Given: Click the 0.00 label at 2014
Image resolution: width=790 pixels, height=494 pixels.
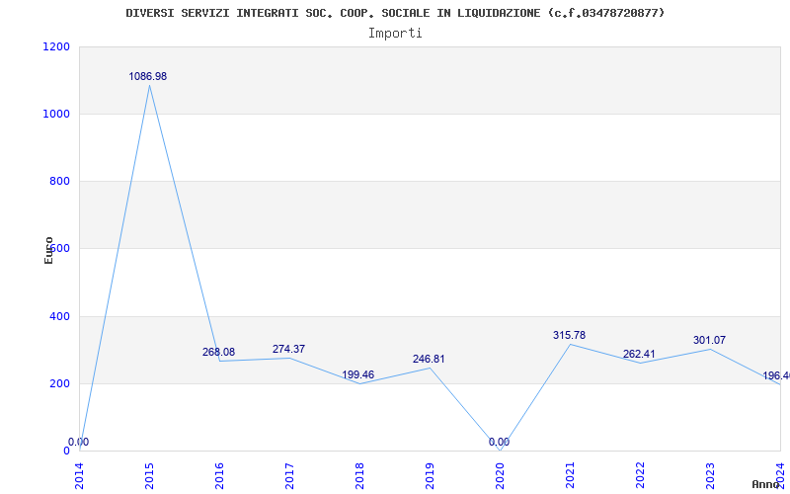Looking at the screenshot, I should [x=79, y=442].
